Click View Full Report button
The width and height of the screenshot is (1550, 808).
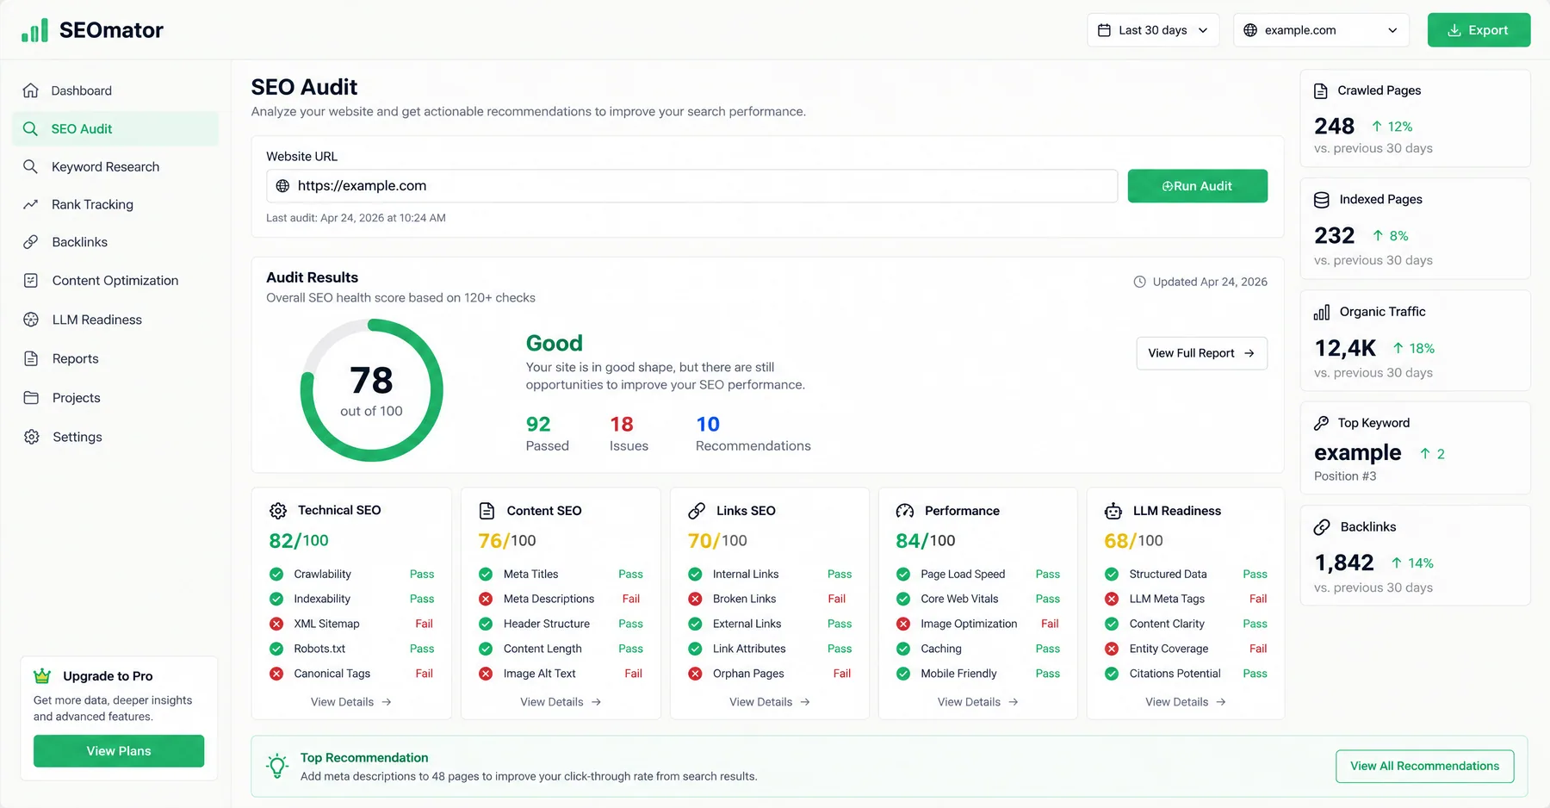tap(1201, 353)
